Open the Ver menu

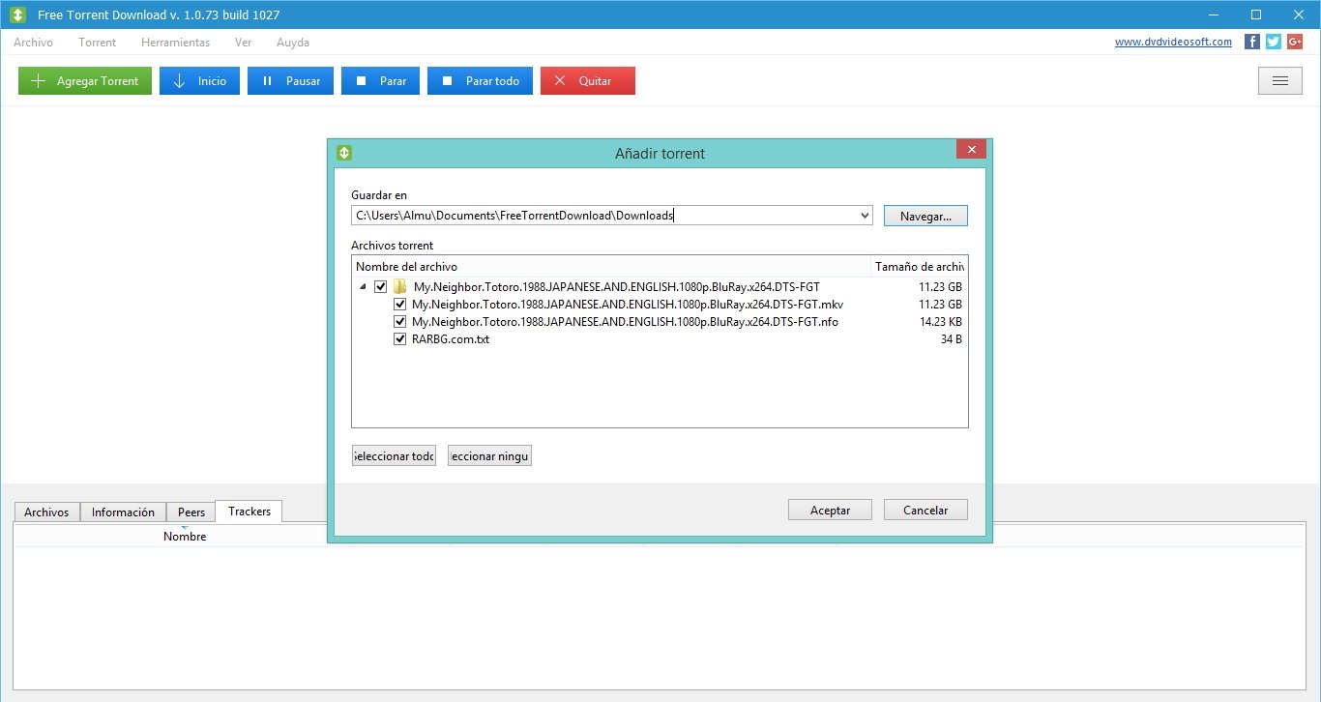[x=244, y=43]
